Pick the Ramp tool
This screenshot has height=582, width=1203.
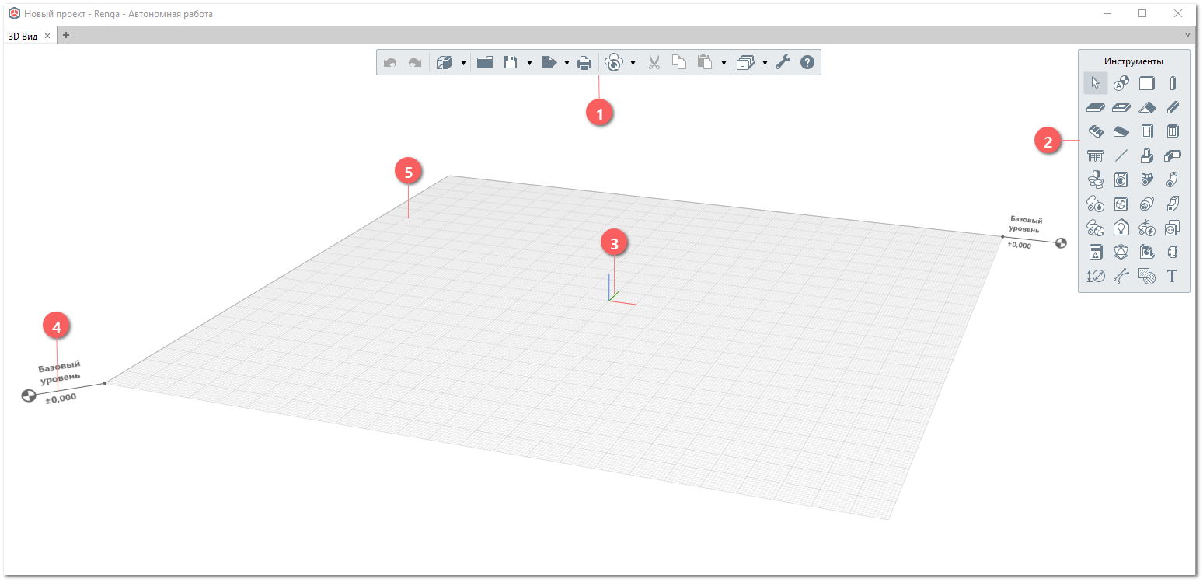(x=1121, y=131)
